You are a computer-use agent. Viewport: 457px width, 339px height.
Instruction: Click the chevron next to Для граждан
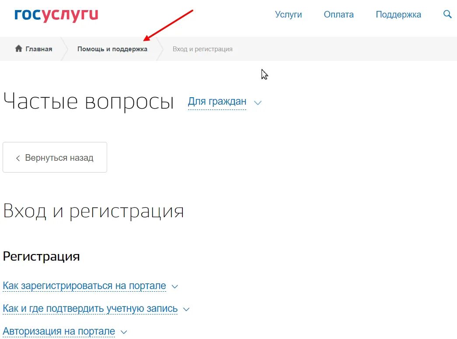(x=258, y=103)
